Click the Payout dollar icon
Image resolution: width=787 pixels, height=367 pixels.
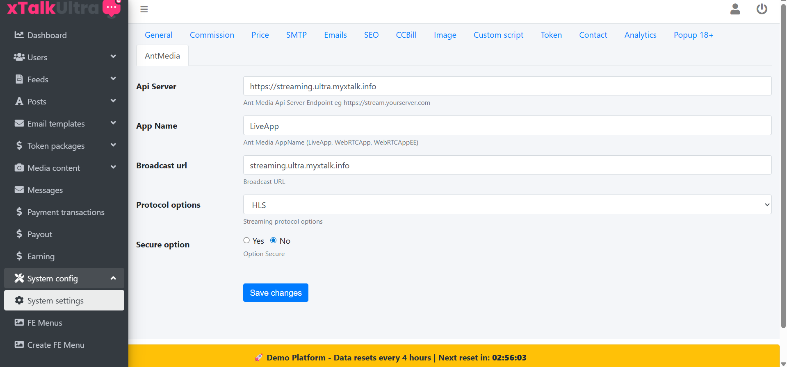19,234
